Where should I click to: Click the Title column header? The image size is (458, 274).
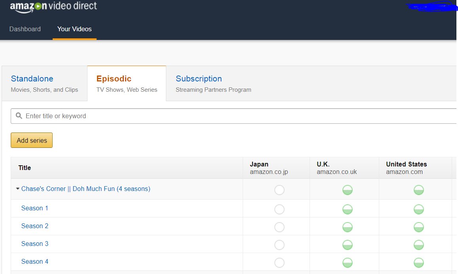coord(127,168)
